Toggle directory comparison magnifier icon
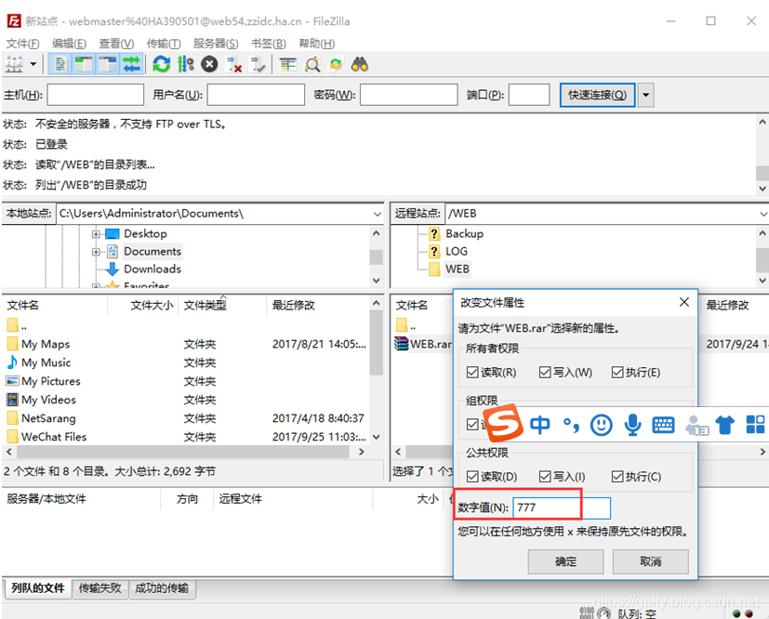Image resolution: width=769 pixels, height=619 pixels. pos(312,64)
